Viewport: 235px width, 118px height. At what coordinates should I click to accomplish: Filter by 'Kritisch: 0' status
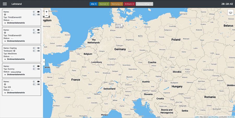click(x=129, y=4)
